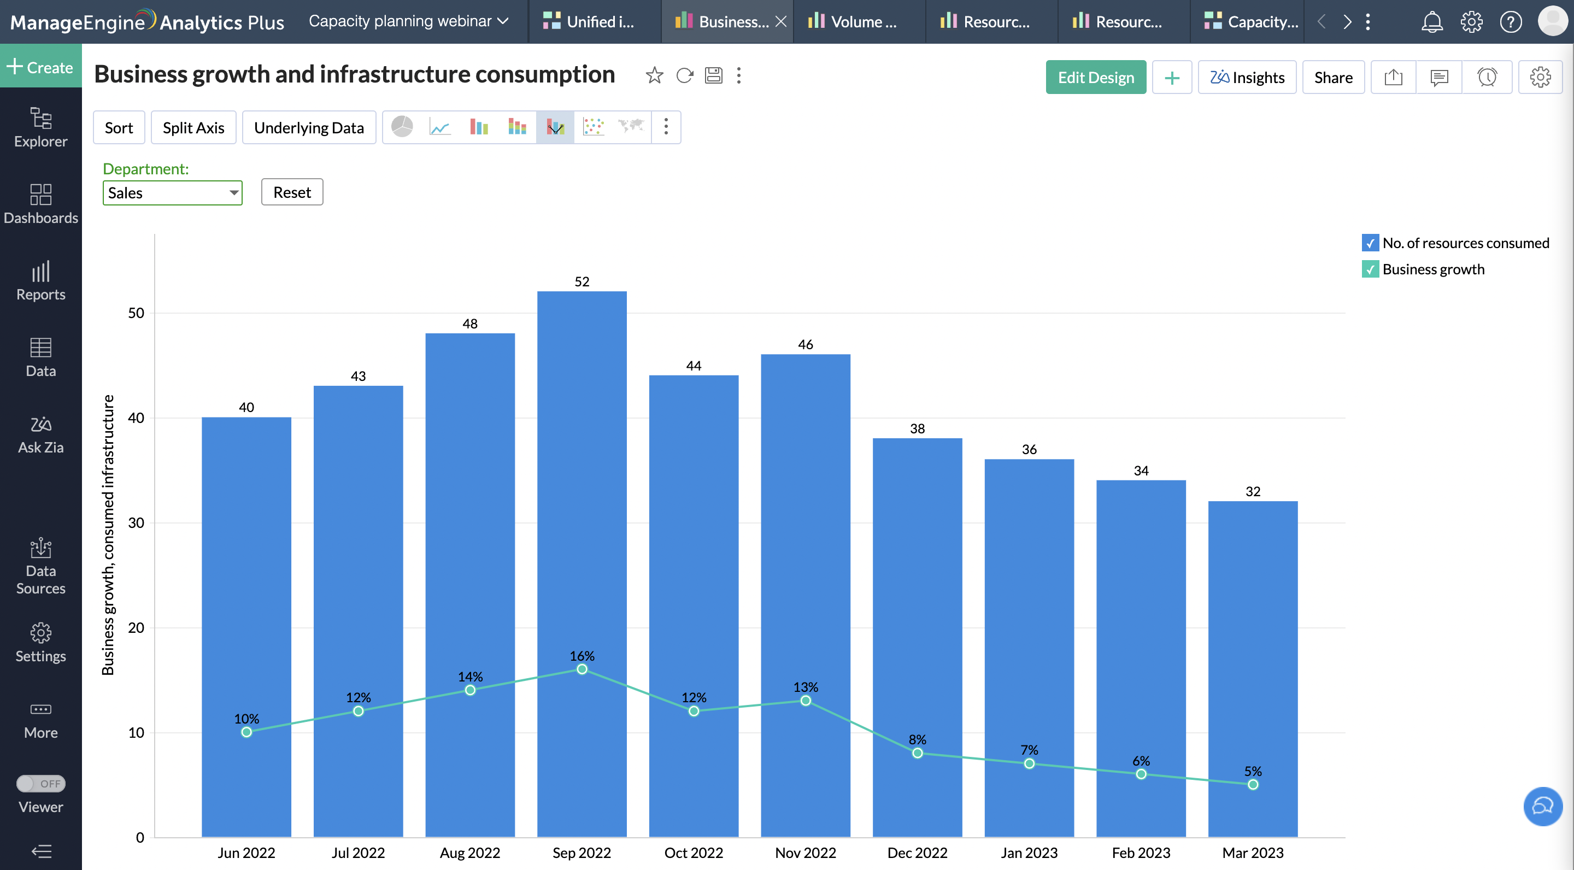Open more chart types via three-dot menu
This screenshot has width=1574, height=870.
pyautogui.click(x=666, y=127)
